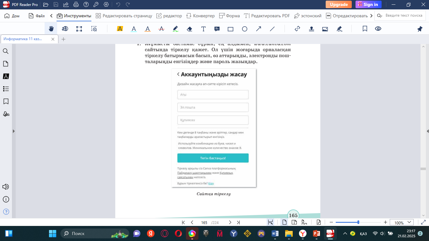
Task: Open the Редактировать страницу tab
Action: [x=124, y=16]
